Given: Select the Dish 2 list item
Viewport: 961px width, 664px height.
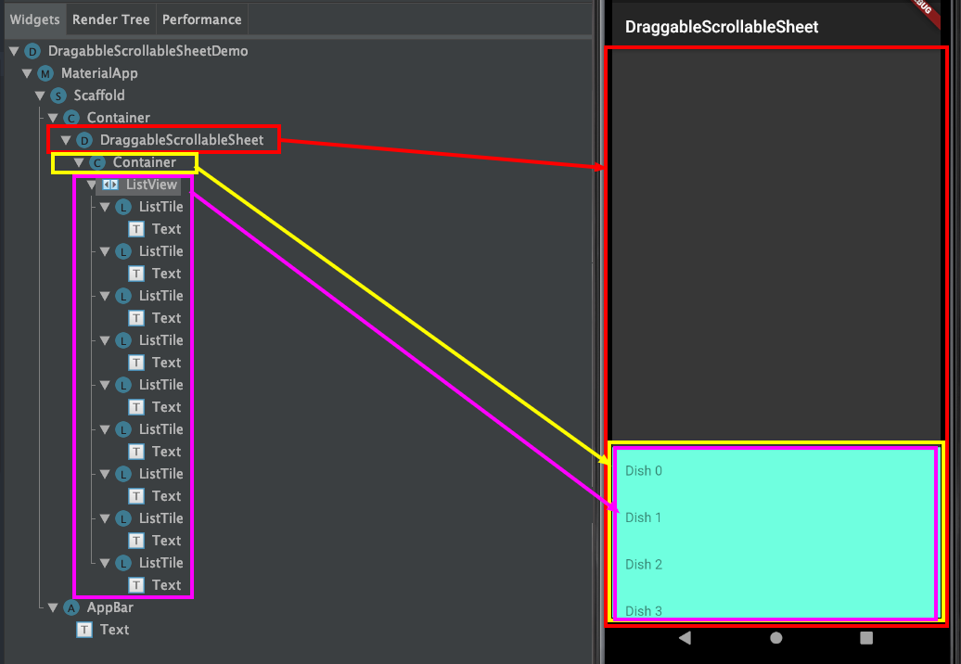Looking at the screenshot, I should tap(644, 564).
